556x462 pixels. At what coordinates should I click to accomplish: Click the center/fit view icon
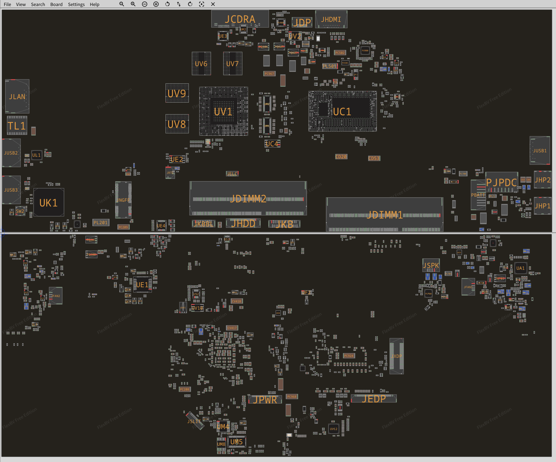(x=202, y=4)
